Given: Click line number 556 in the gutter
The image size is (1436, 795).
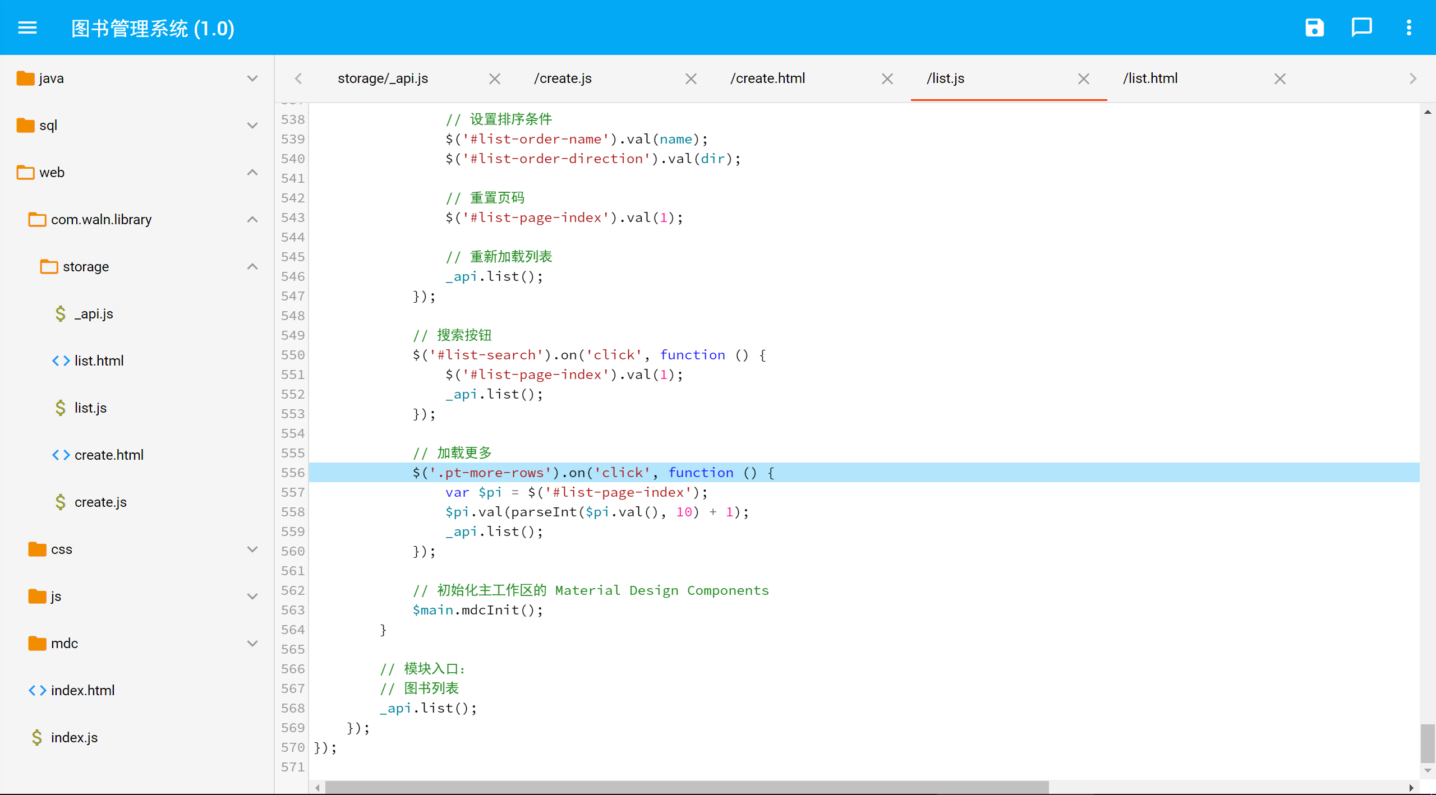Looking at the screenshot, I should click(293, 473).
